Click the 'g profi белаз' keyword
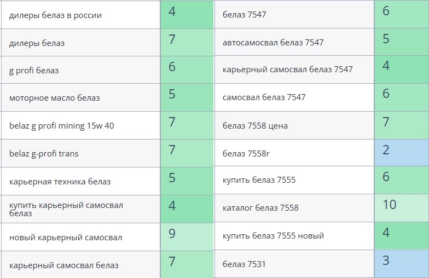 pyautogui.click(x=34, y=71)
